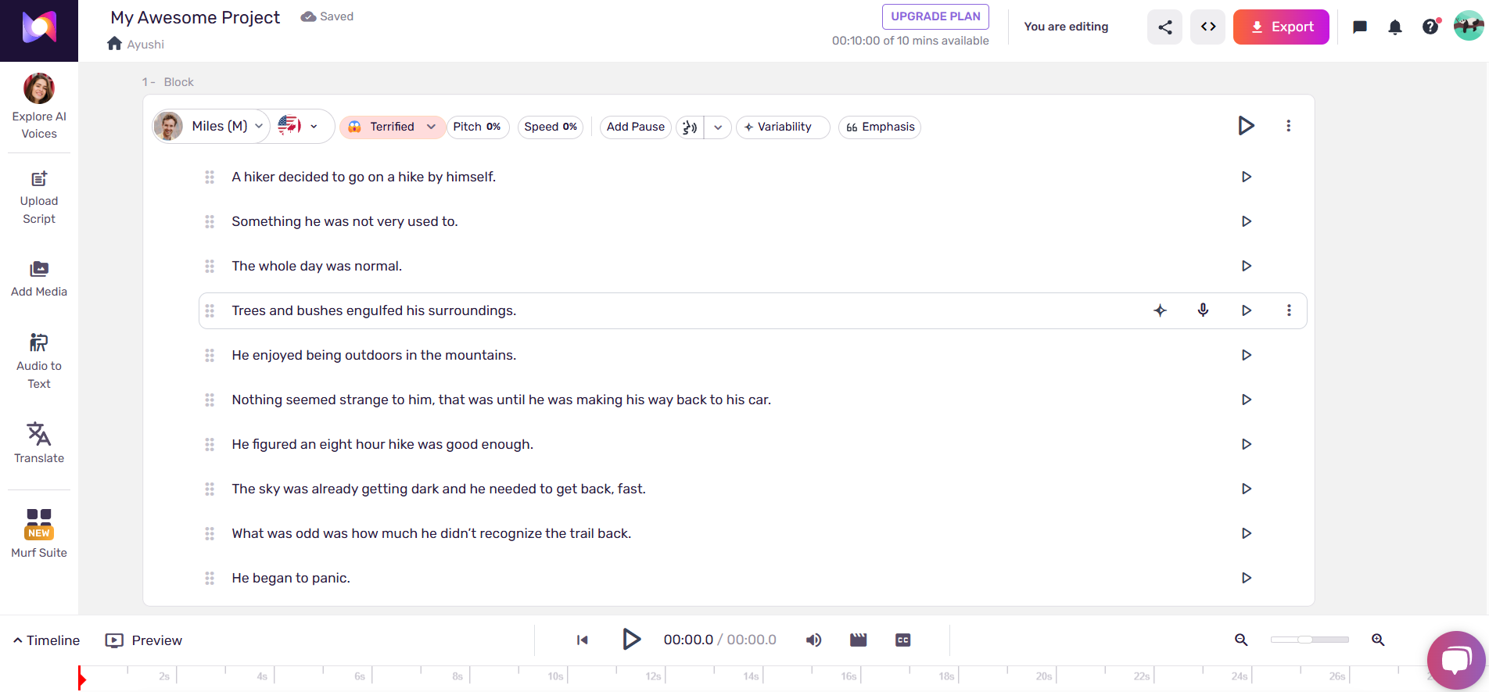Open the notifications bell

point(1395,27)
